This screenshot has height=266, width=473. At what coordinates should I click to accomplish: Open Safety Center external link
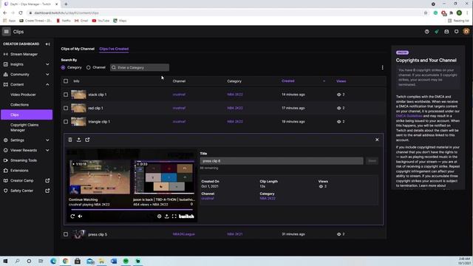pyautogui.click(x=21, y=191)
